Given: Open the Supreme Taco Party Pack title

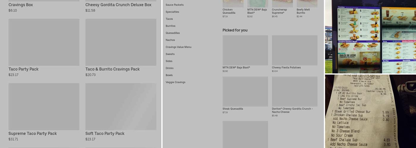Looking at the screenshot, I should click(33, 133).
